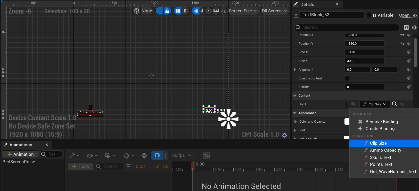Reset Position Y to default arrow
Image resolution: width=419 pixels, height=191 pixels.
tap(402, 43)
